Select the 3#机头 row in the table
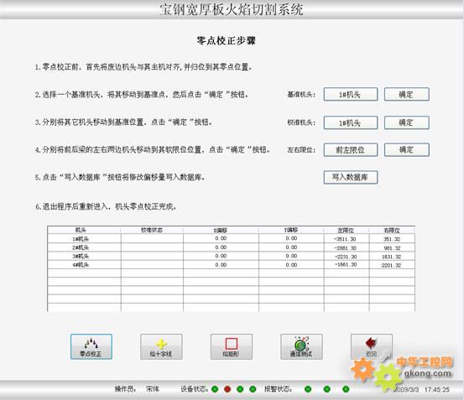The image size is (464, 400). (231, 256)
